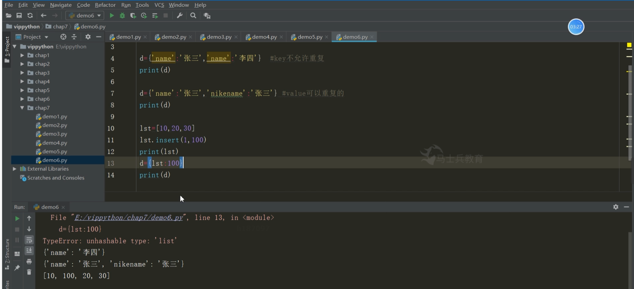This screenshot has height=289, width=634.
Task: Expand External Libraries node
Action: (x=15, y=169)
